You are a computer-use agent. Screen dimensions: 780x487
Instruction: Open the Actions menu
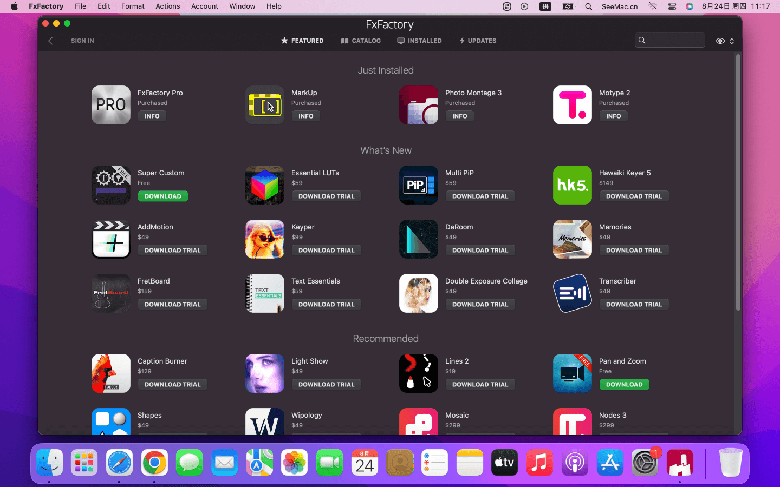coord(168,6)
